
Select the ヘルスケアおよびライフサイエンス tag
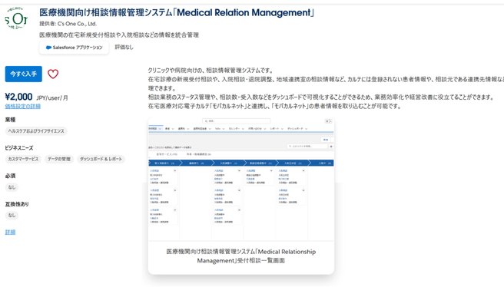36,131
